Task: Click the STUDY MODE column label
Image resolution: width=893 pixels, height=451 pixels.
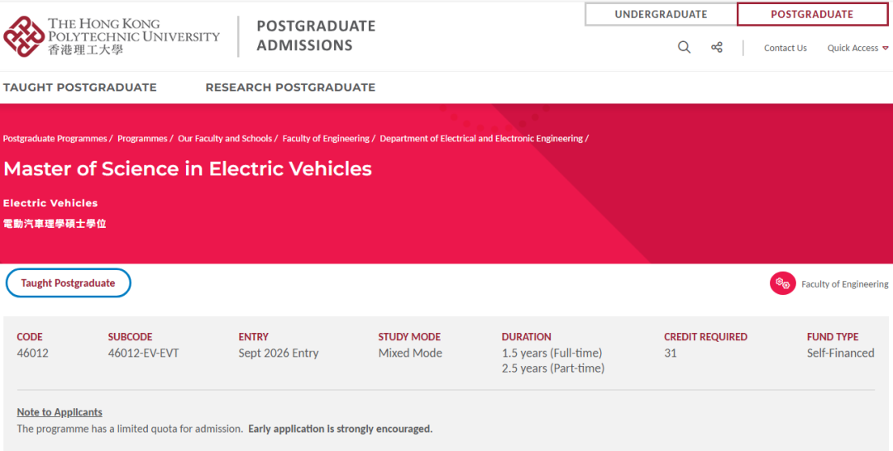Action: pyautogui.click(x=409, y=337)
